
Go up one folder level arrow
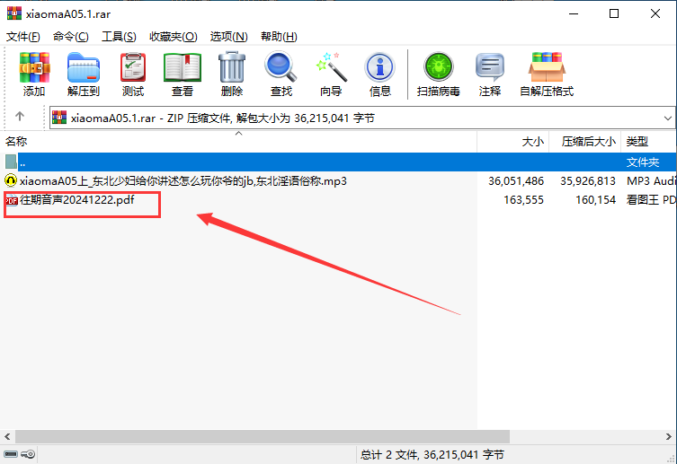click(20, 117)
